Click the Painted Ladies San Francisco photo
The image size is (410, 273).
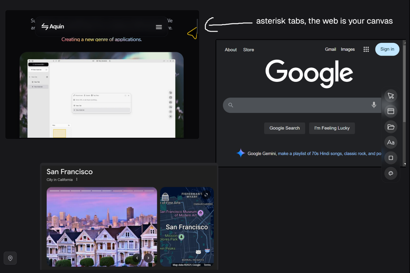pos(102,227)
